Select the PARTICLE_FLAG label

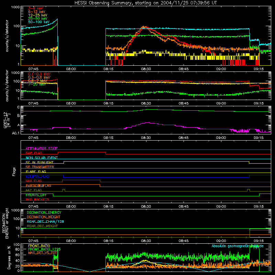(38, 186)
